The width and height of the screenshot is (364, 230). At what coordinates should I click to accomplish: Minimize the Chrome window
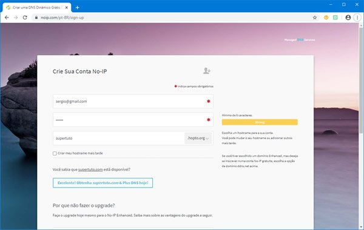[331, 4]
